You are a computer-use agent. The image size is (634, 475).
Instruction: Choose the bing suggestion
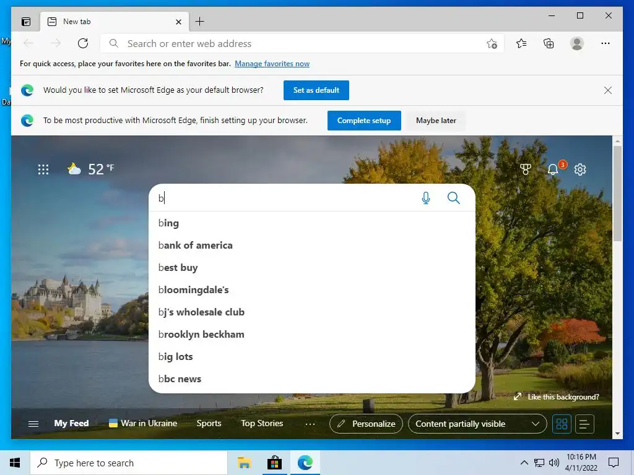312,223
